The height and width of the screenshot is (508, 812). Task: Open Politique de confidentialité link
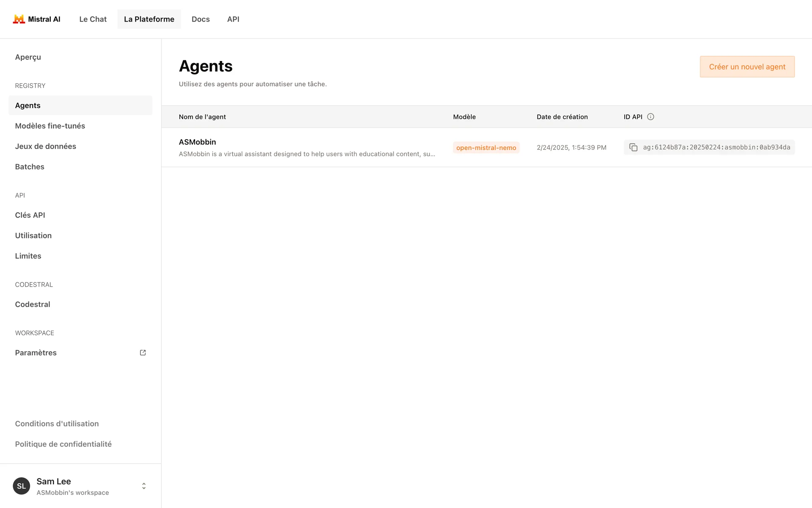[x=63, y=444]
